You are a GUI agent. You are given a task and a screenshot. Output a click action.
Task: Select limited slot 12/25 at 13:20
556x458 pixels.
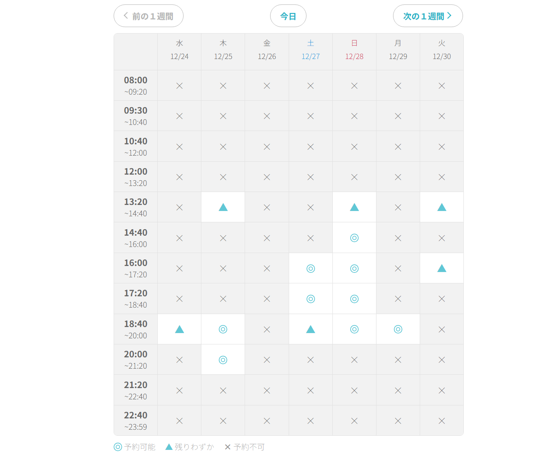click(223, 207)
